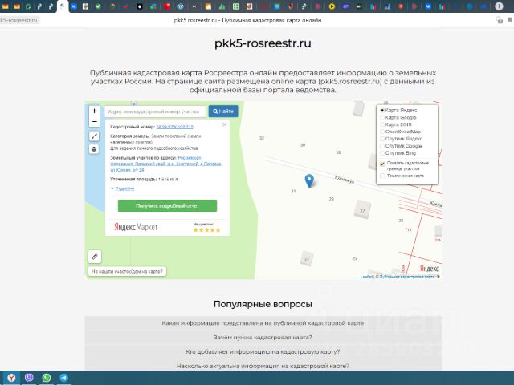Close the cadastral info popup
Viewport: 514px width, 385px height.
point(224,124)
